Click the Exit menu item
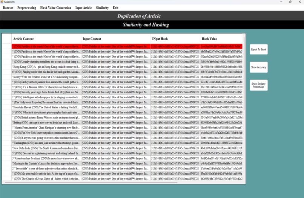Viewport: 304px width, 198px height. (115, 8)
